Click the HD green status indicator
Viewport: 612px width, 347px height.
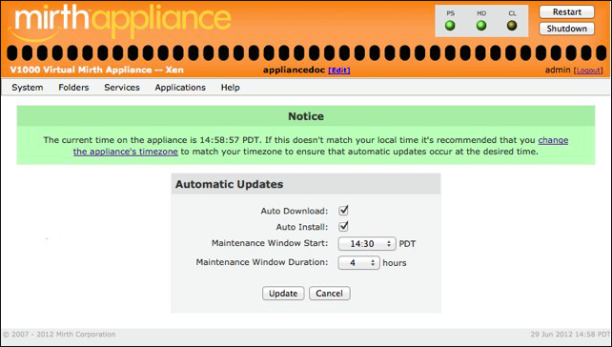point(481,26)
